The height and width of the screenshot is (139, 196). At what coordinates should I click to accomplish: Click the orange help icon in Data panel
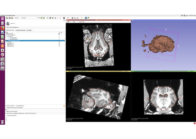tap(64, 106)
